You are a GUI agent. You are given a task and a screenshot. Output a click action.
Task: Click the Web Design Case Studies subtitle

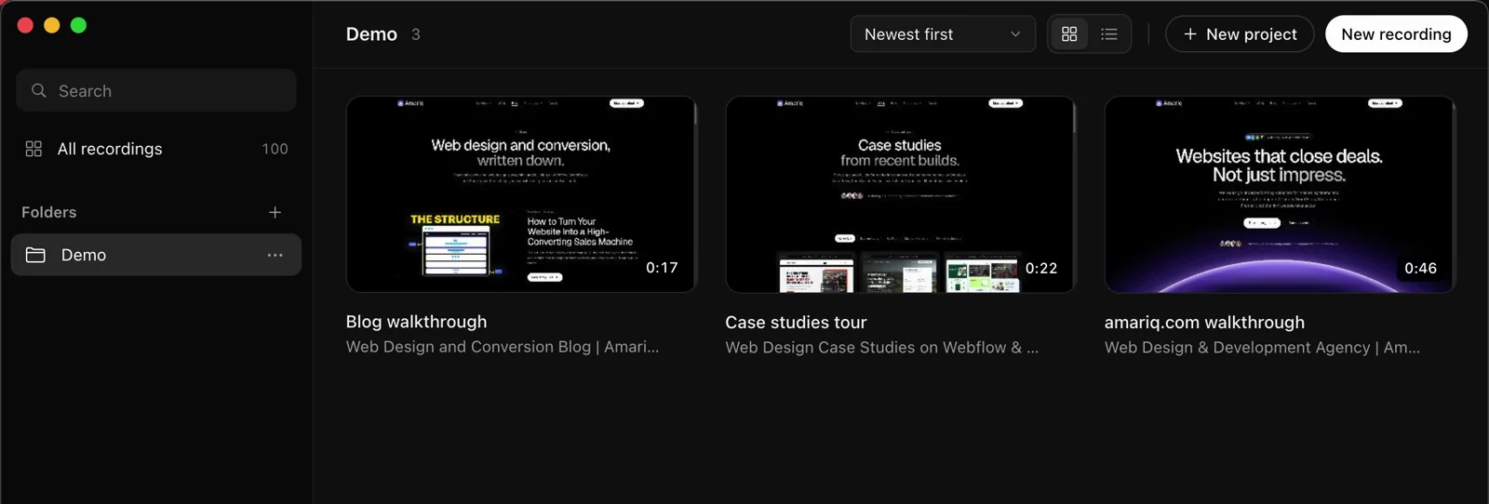[x=881, y=348]
